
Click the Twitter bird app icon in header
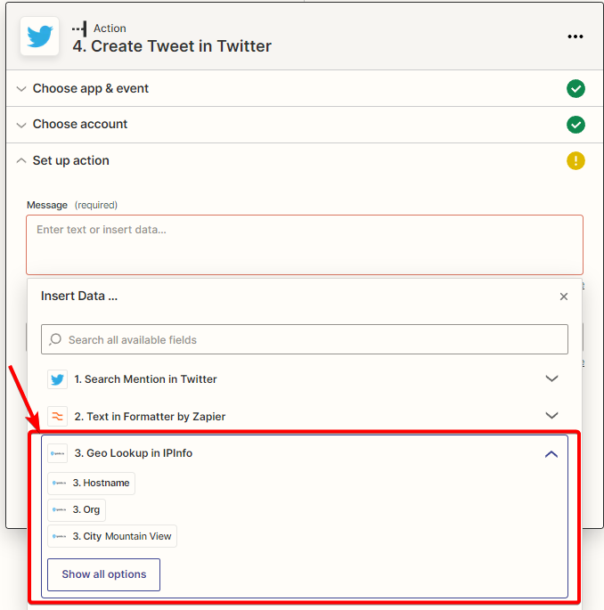(x=40, y=37)
